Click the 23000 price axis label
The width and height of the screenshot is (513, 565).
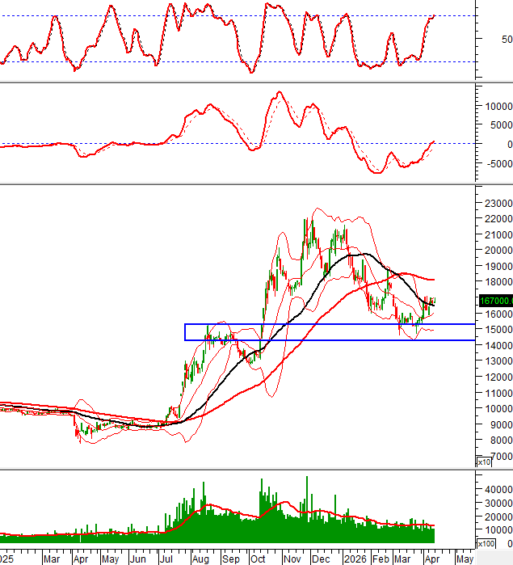pos(494,204)
